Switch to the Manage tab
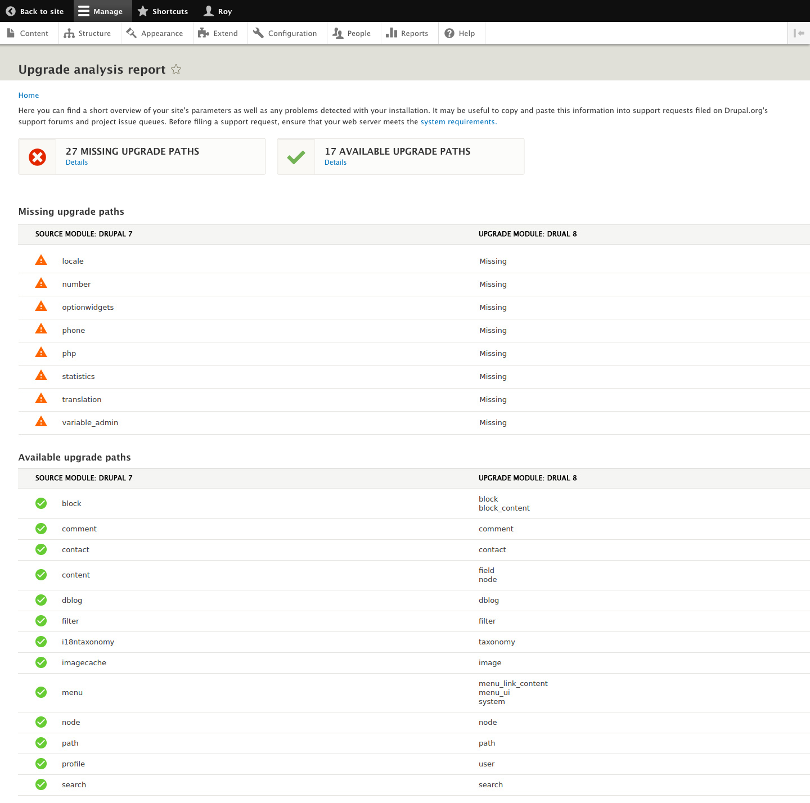 [x=102, y=11]
